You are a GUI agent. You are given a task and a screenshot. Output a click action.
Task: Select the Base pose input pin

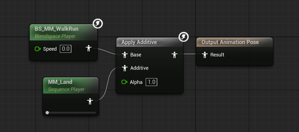point(125,55)
